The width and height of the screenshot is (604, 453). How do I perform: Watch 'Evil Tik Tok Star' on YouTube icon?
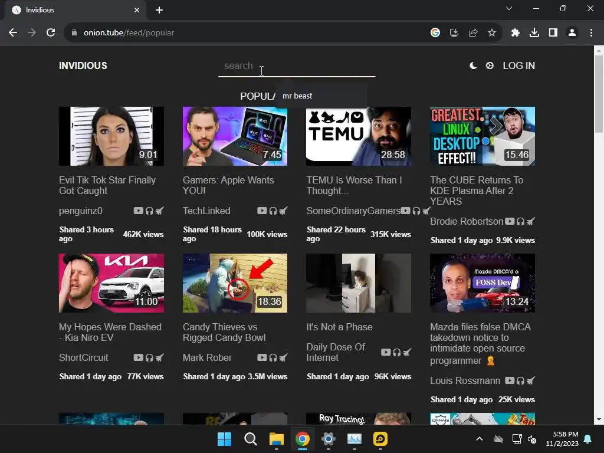click(138, 211)
